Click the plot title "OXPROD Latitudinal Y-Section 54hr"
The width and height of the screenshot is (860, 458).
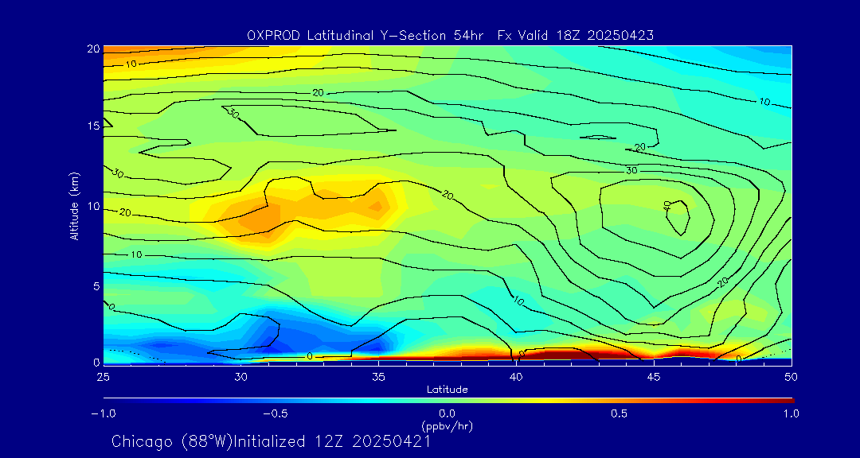coord(365,36)
